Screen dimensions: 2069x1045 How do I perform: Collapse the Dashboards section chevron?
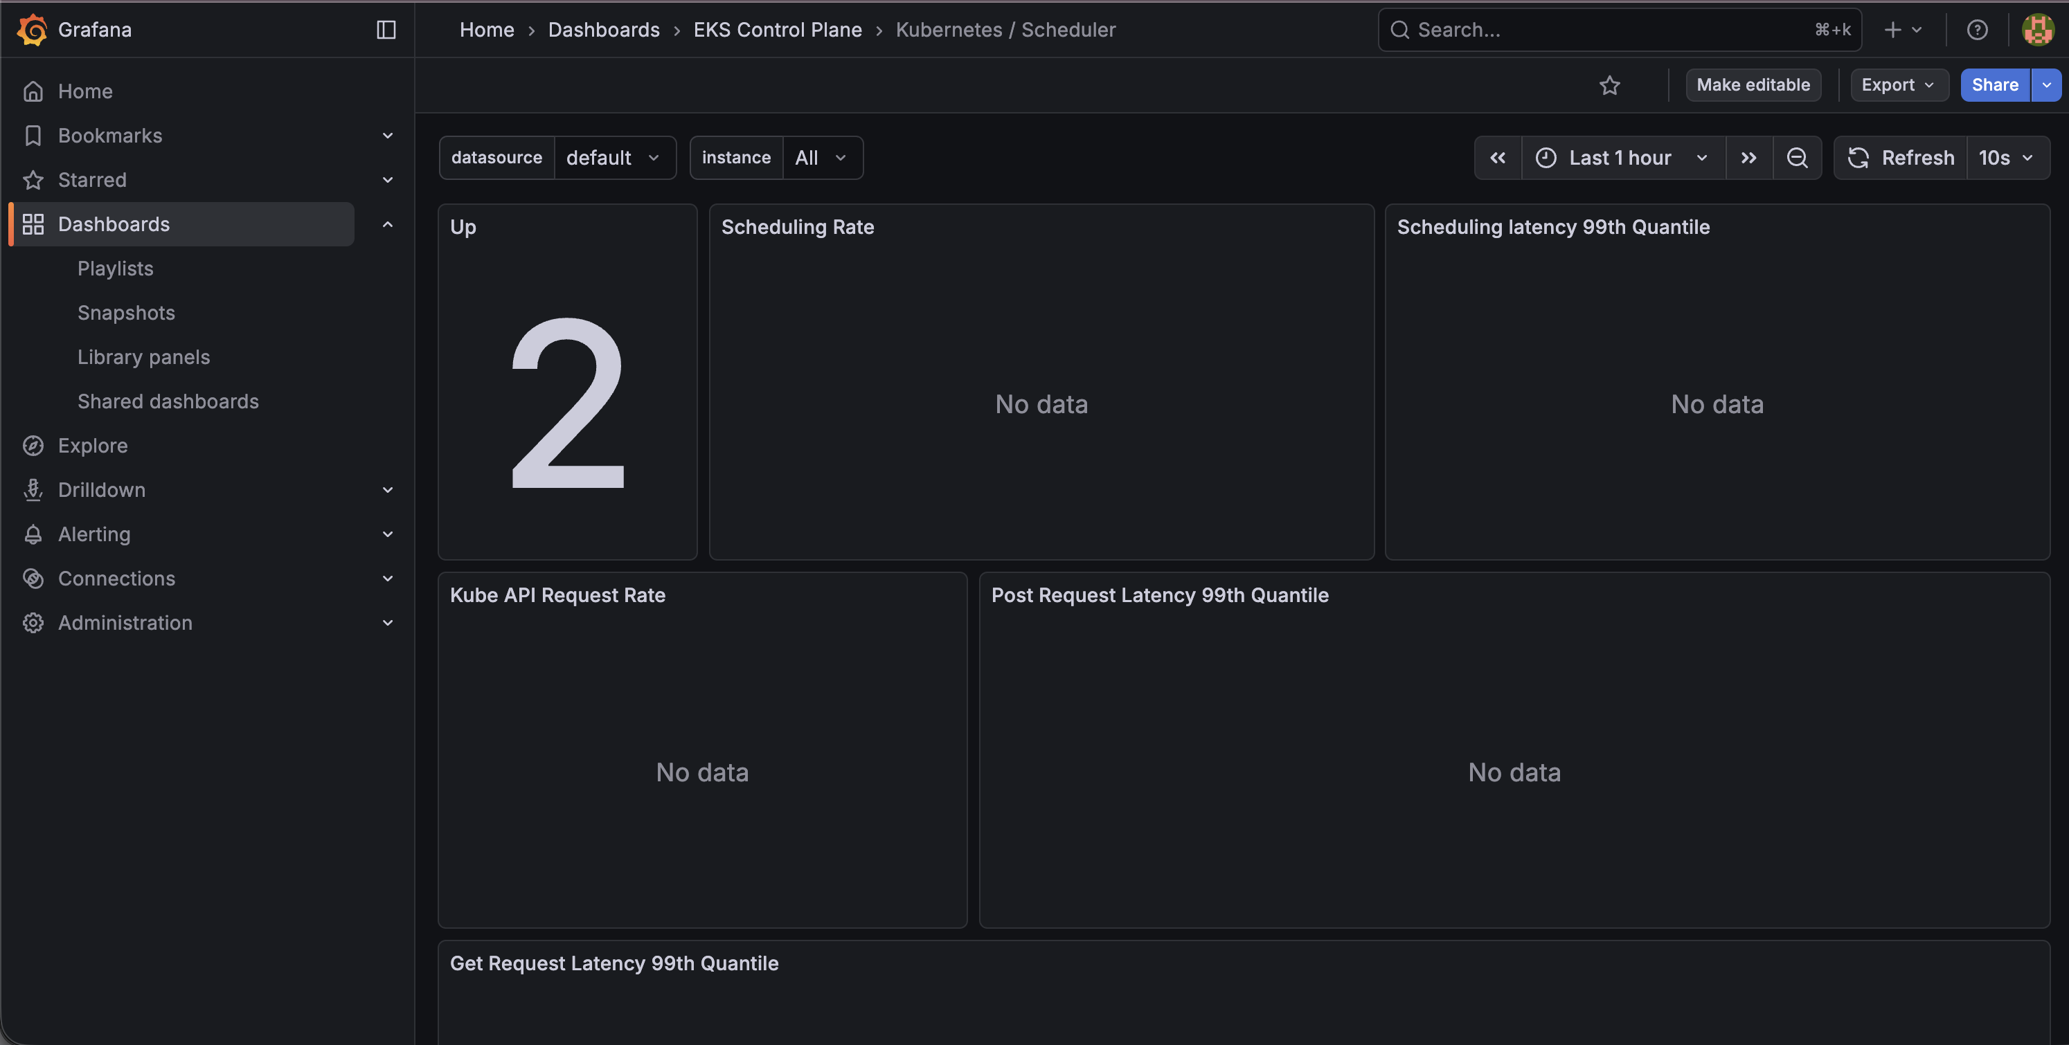tap(388, 224)
